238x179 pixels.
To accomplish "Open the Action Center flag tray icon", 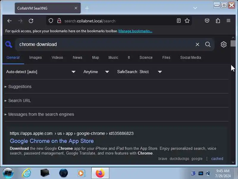I will click(193, 173).
